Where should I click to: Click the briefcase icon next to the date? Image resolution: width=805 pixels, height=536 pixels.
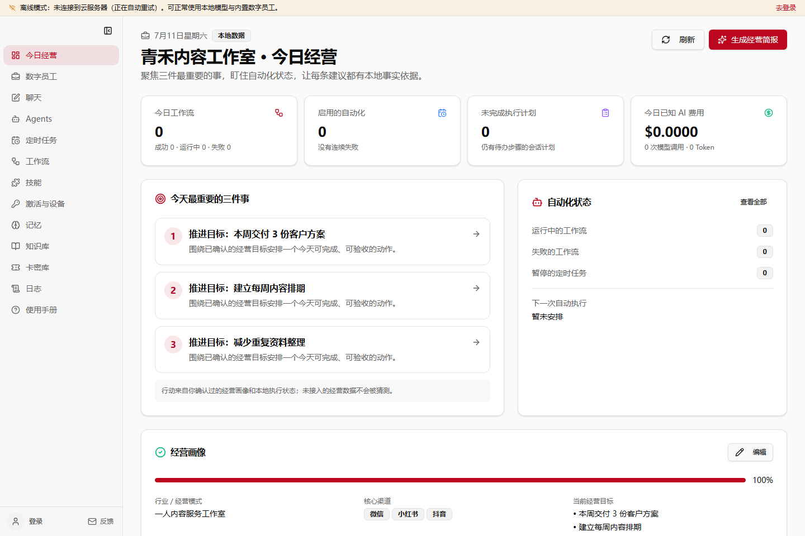pyautogui.click(x=145, y=36)
